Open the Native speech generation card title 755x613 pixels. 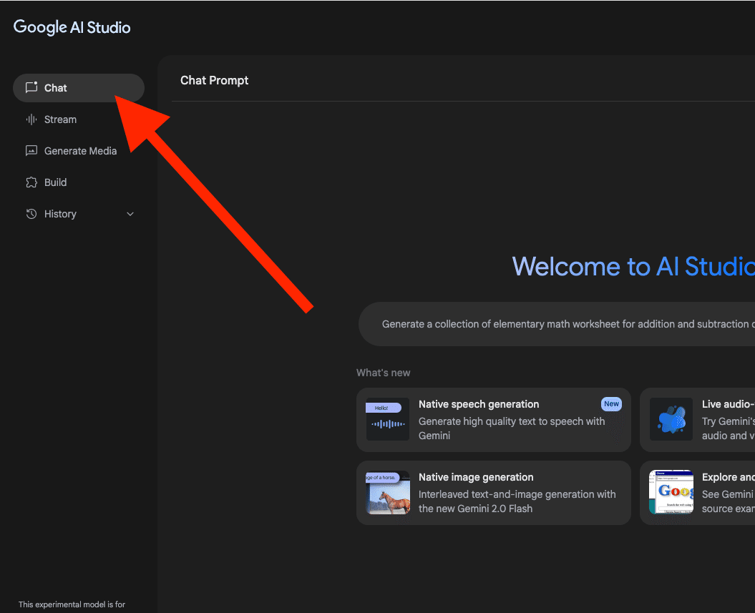[x=479, y=404]
